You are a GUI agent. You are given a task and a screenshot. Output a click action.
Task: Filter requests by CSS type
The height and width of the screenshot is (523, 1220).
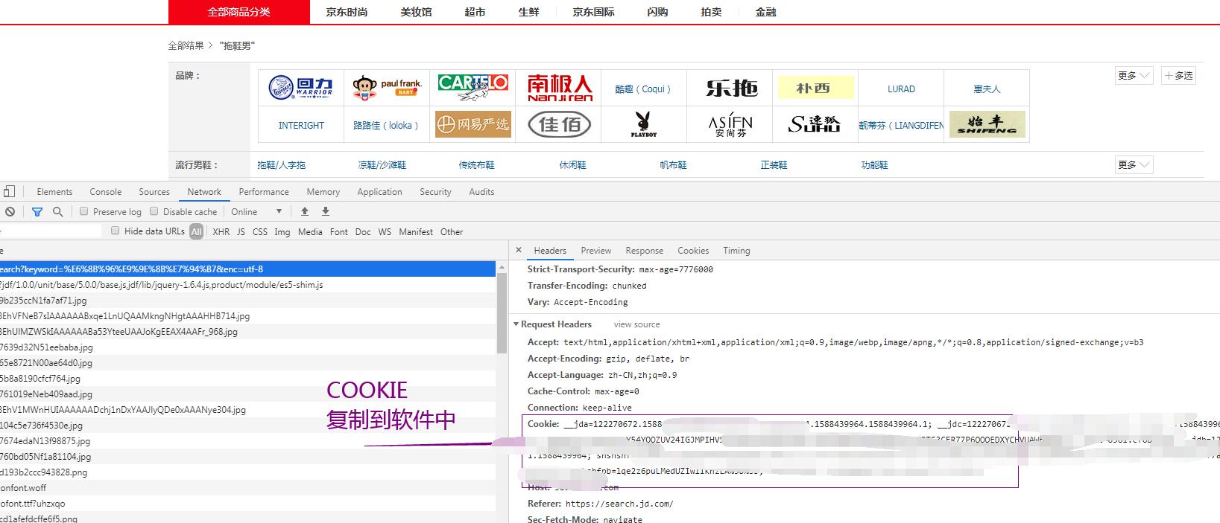click(260, 232)
